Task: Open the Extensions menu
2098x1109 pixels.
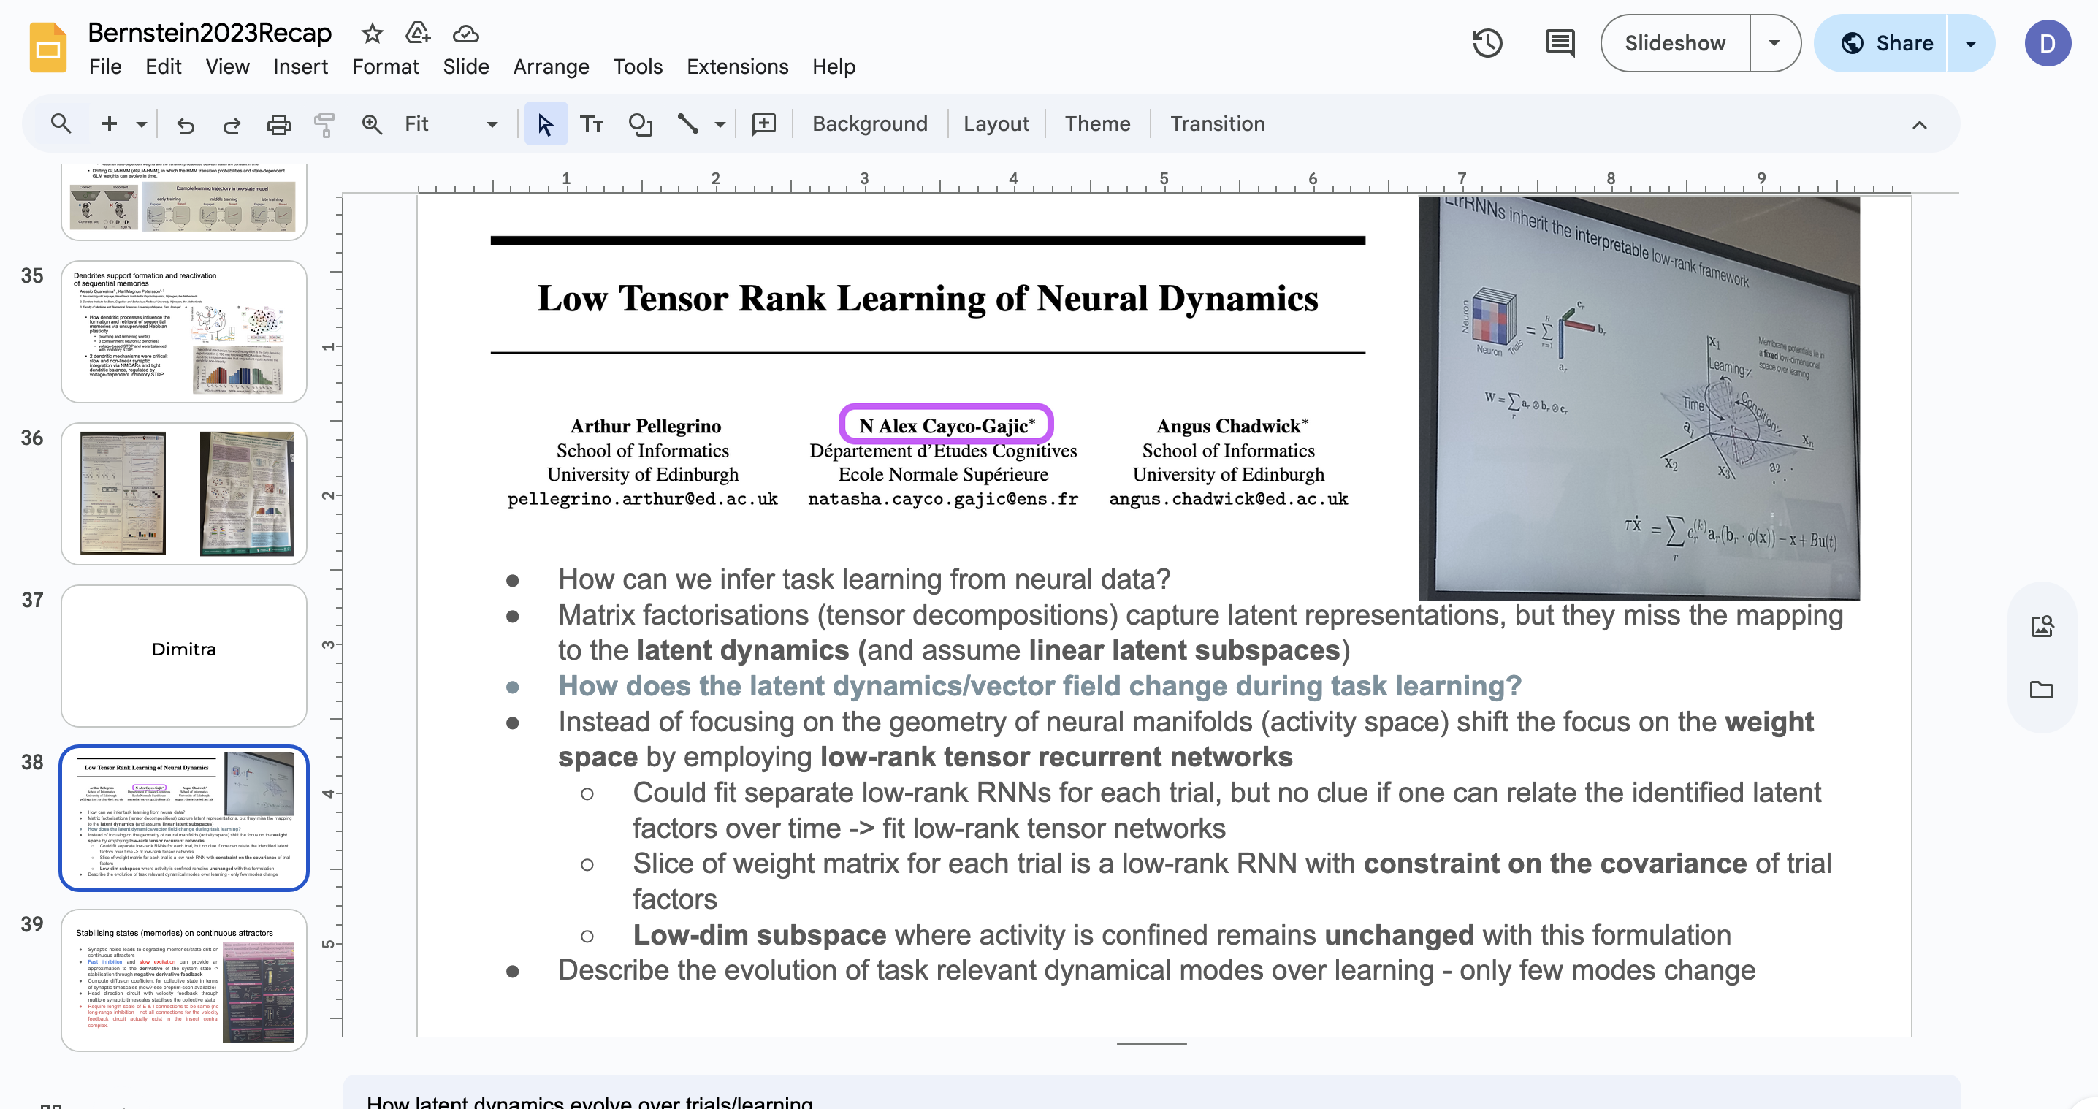Action: tap(737, 66)
